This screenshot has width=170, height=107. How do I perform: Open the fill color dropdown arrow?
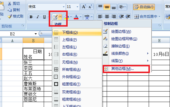pyautogui.click(x=71, y=17)
